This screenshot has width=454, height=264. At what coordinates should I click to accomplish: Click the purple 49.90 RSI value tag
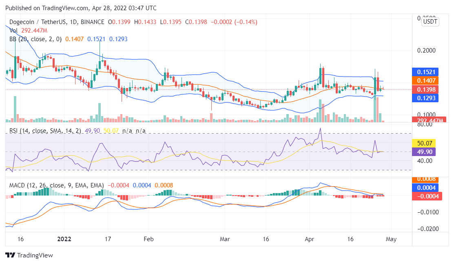click(425, 152)
